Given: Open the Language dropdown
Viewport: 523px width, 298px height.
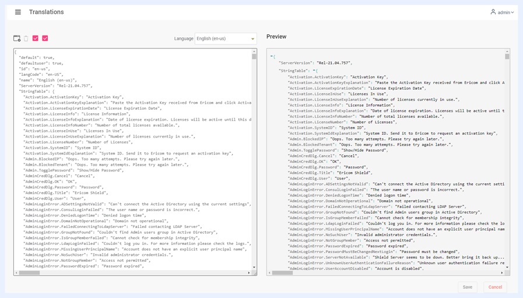Looking at the screenshot, I should pyautogui.click(x=226, y=38).
